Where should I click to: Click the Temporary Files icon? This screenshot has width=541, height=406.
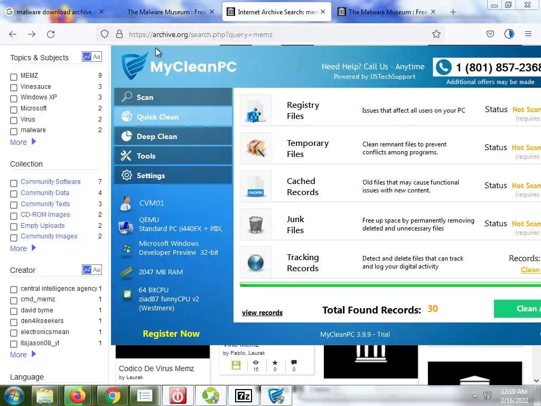[x=256, y=148]
